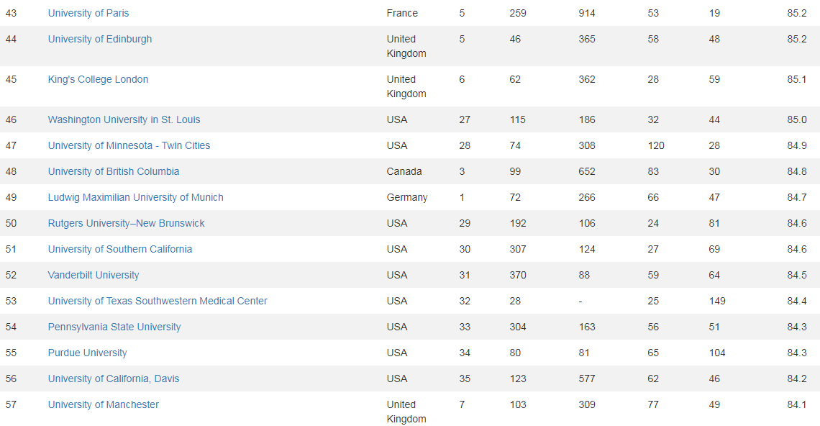The height and width of the screenshot is (426, 820).
Task: Click the score 85.2 for University of Paris
Action: 796,13
